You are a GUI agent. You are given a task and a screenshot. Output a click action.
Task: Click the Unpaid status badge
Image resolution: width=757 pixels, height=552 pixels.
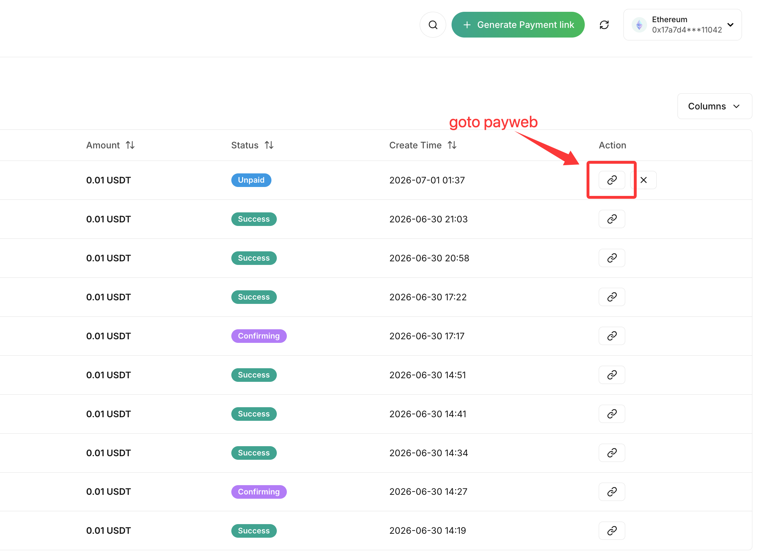point(251,180)
